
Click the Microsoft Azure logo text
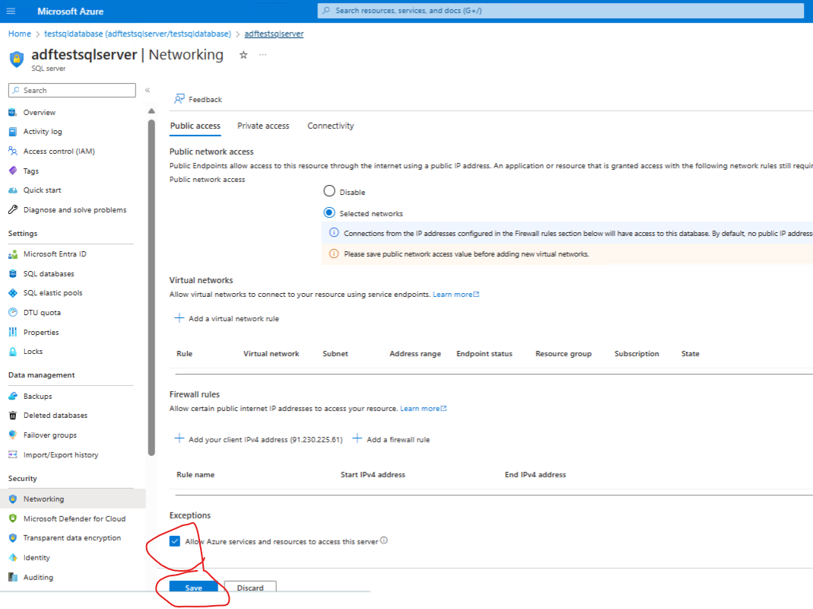[x=71, y=11]
